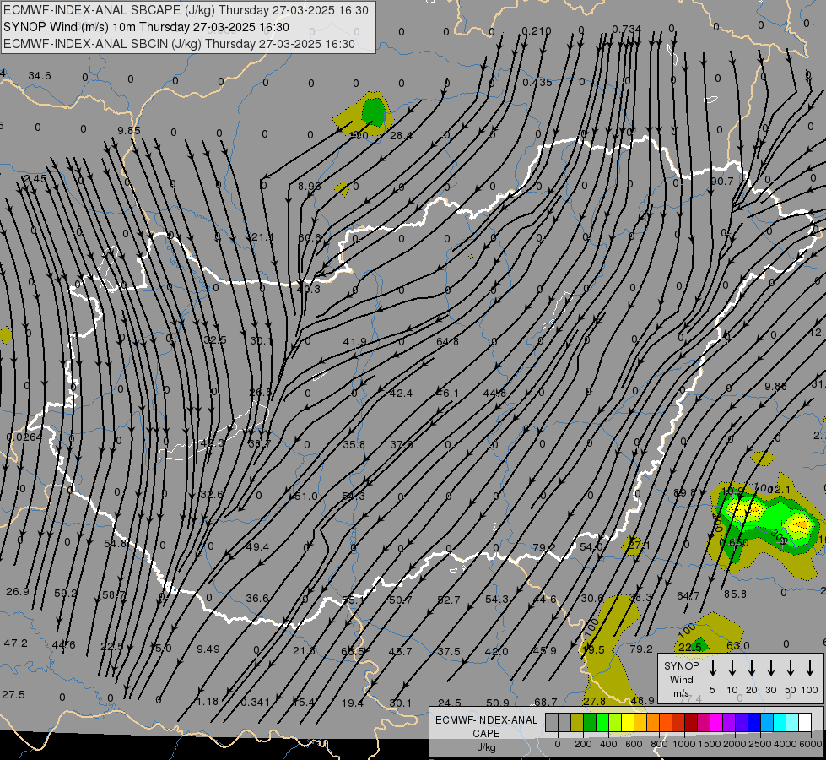Click the 51.0 value on map
This screenshot has width=826, height=760.
[306, 497]
